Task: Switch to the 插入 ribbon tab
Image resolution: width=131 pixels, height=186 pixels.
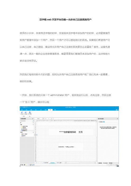Action: (x=36, y=110)
